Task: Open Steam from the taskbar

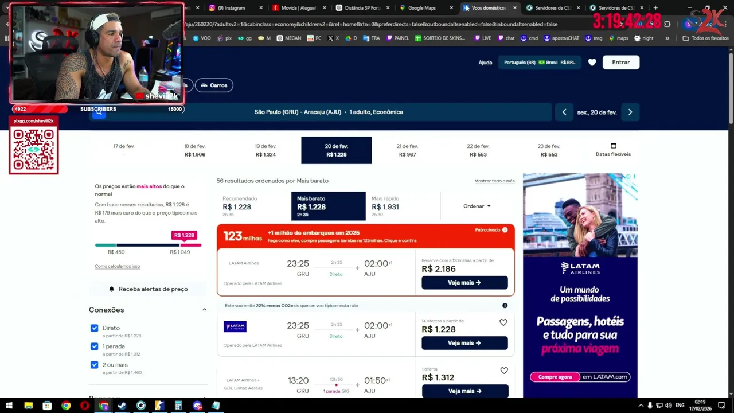Action: tap(122, 406)
